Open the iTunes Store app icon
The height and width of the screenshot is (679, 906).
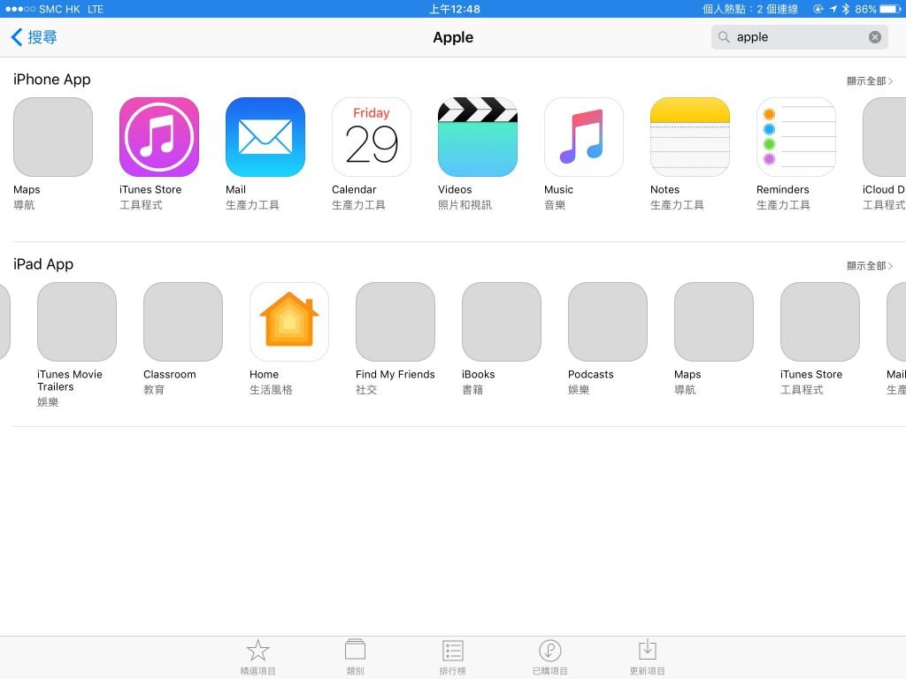pyautogui.click(x=159, y=137)
